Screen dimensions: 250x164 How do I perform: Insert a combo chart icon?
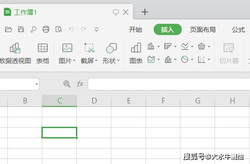[x=168, y=60]
